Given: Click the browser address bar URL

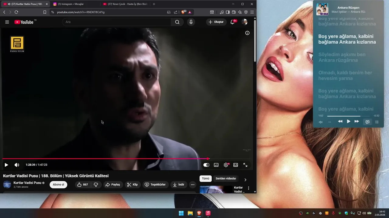Looking at the screenshot, I should tap(81, 12).
